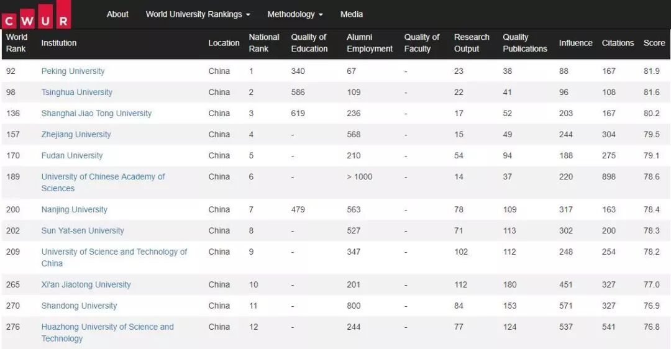This screenshot has height=349, width=671.
Task: Click the Citations column header
Action: (x=618, y=43)
